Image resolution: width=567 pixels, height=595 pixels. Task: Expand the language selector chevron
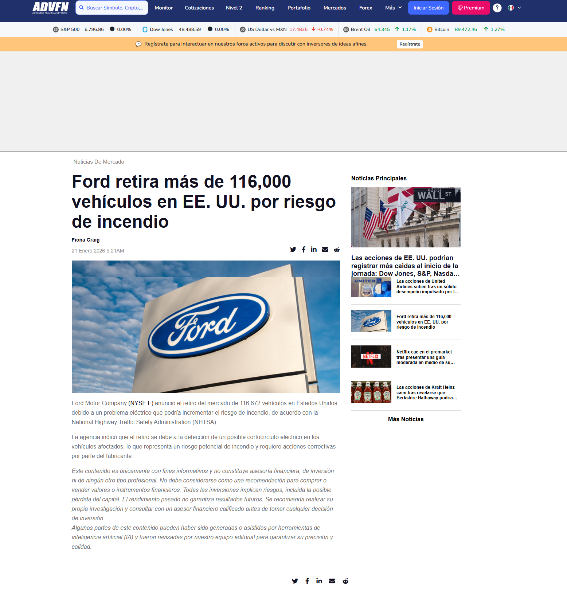519,8
